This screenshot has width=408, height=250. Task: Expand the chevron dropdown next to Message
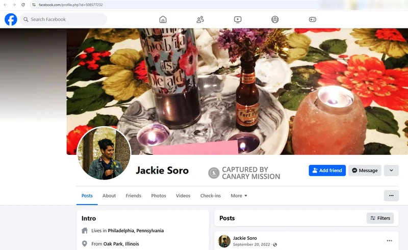[x=391, y=171]
